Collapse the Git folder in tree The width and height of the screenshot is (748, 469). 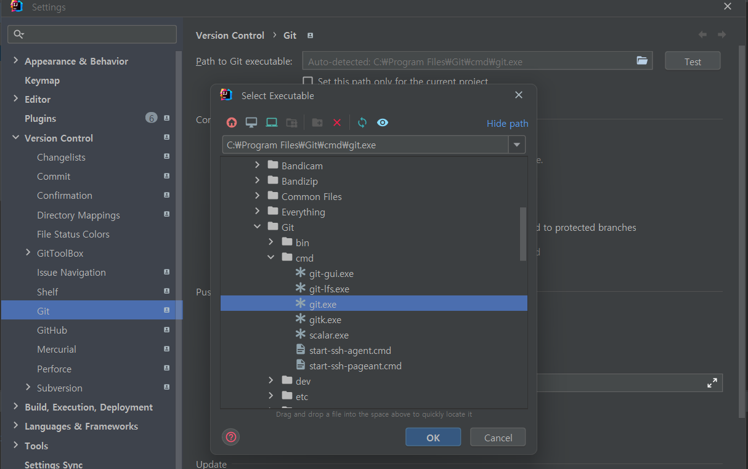(258, 227)
